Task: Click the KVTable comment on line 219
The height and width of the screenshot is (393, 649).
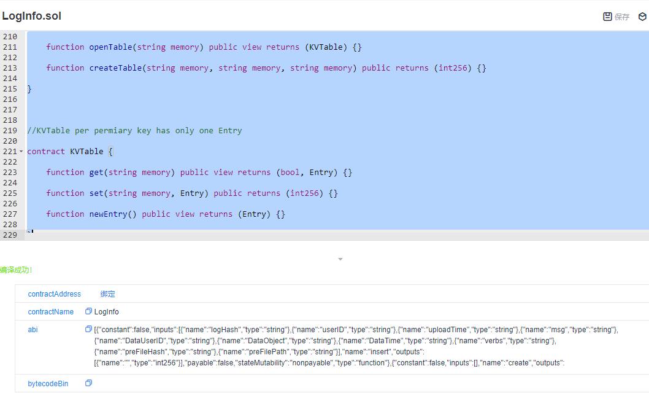Action: pyautogui.click(x=135, y=130)
